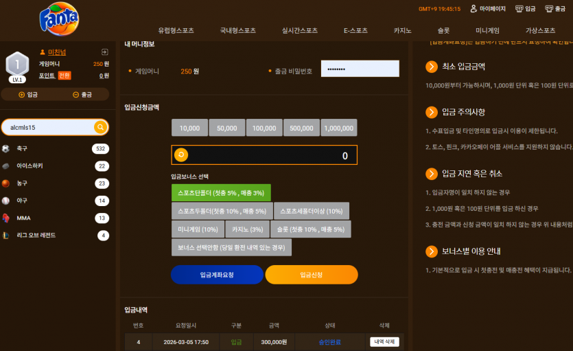Click the MMA glove icon
Viewport: 573px width, 351px height.
pyautogui.click(x=6, y=218)
